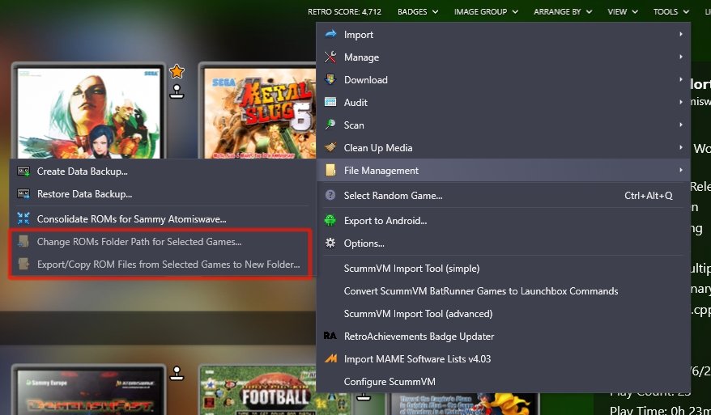Click the Restore Data Backup drive icon

[23, 194]
